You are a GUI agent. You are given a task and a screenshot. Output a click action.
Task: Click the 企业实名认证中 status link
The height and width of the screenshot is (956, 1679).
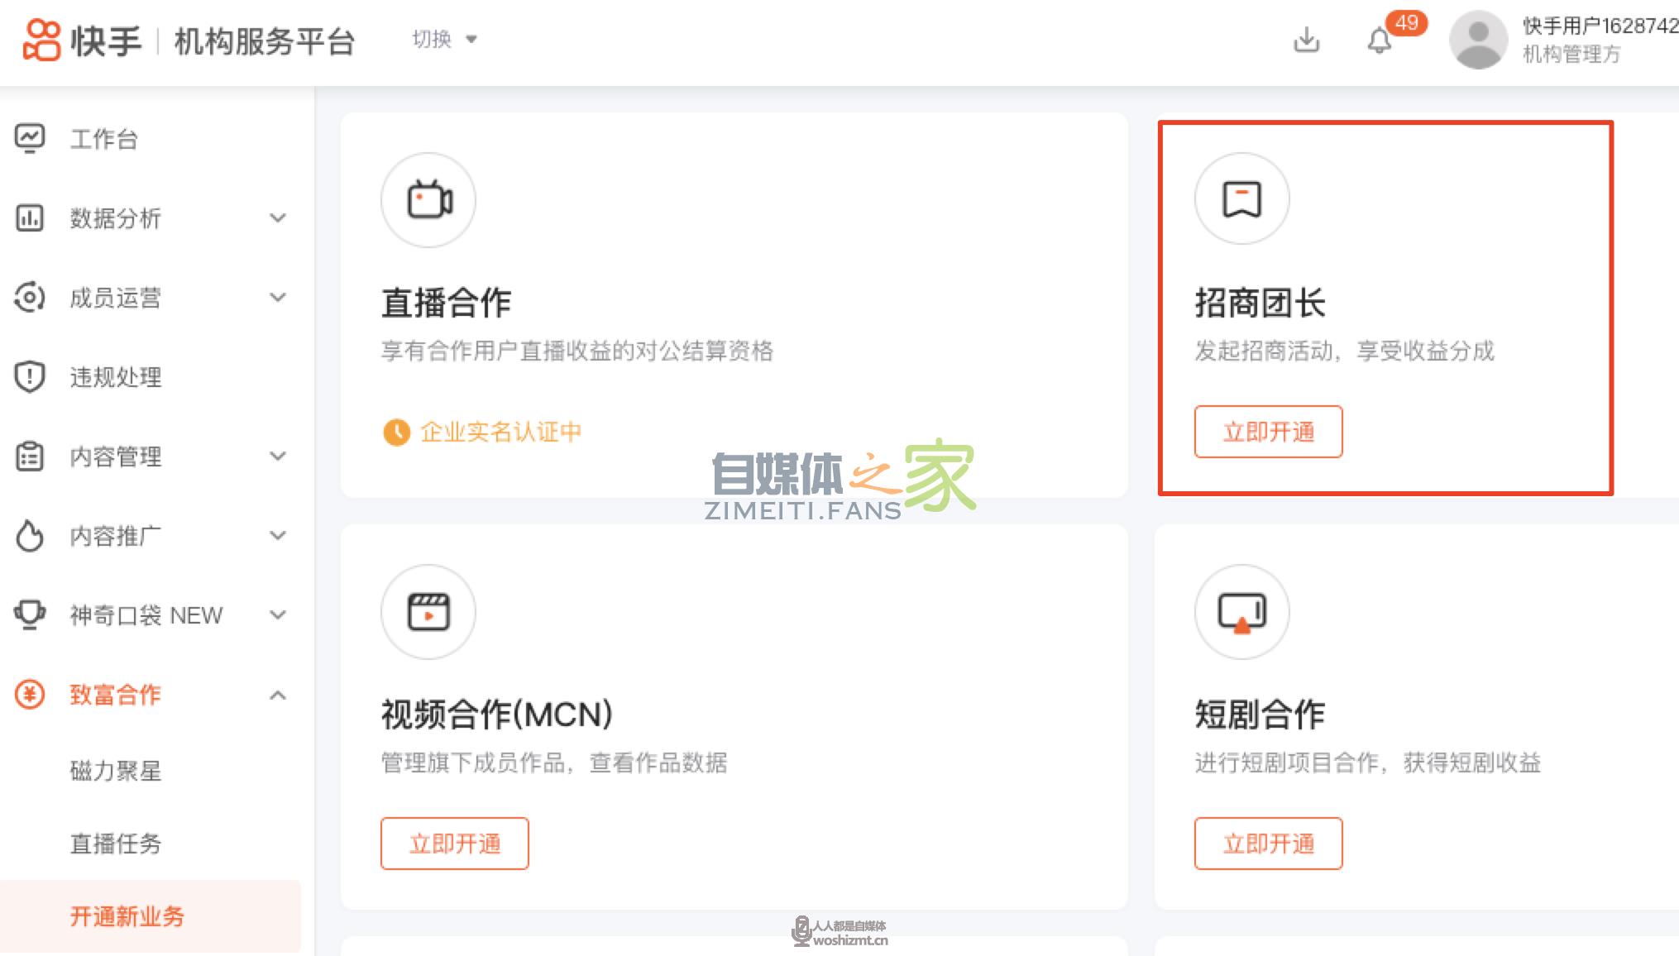500,432
